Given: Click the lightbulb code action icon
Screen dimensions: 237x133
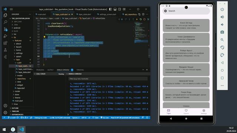Looking at the screenshot, I should pyautogui.click(x=44, y=37).
